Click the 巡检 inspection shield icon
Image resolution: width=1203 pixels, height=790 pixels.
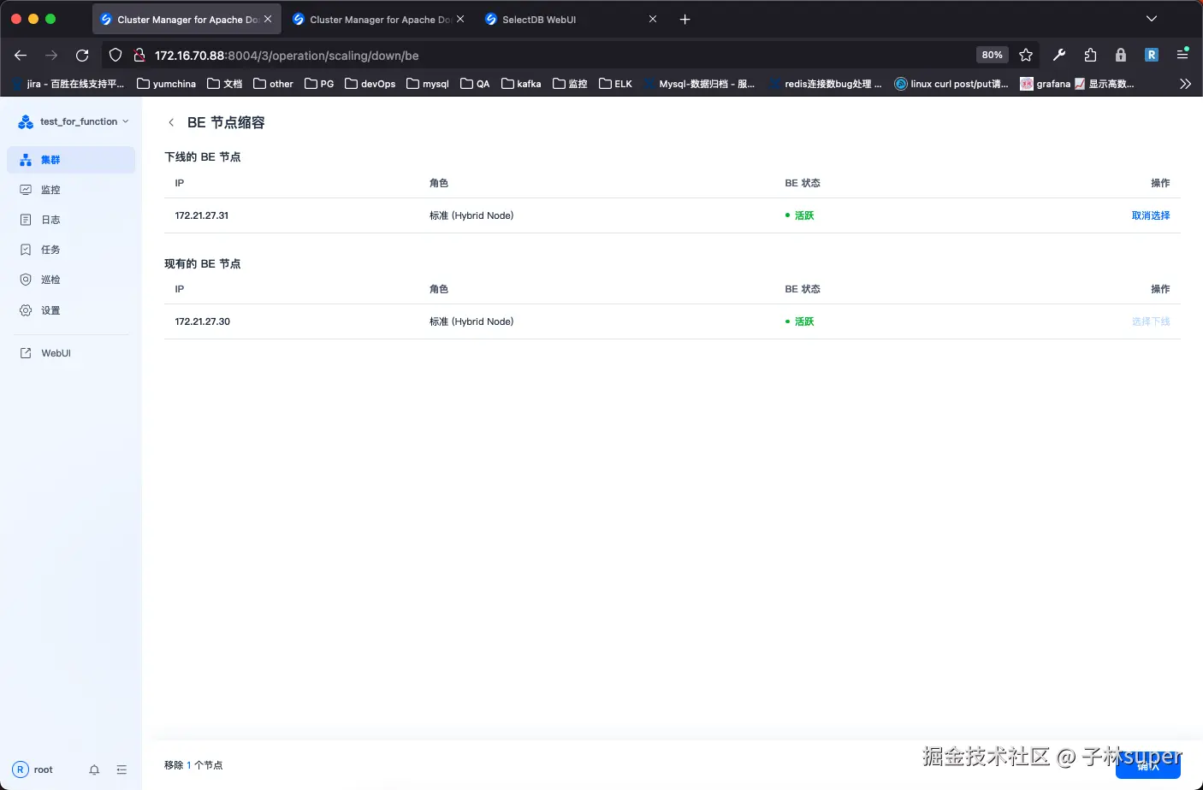[26, 280]
